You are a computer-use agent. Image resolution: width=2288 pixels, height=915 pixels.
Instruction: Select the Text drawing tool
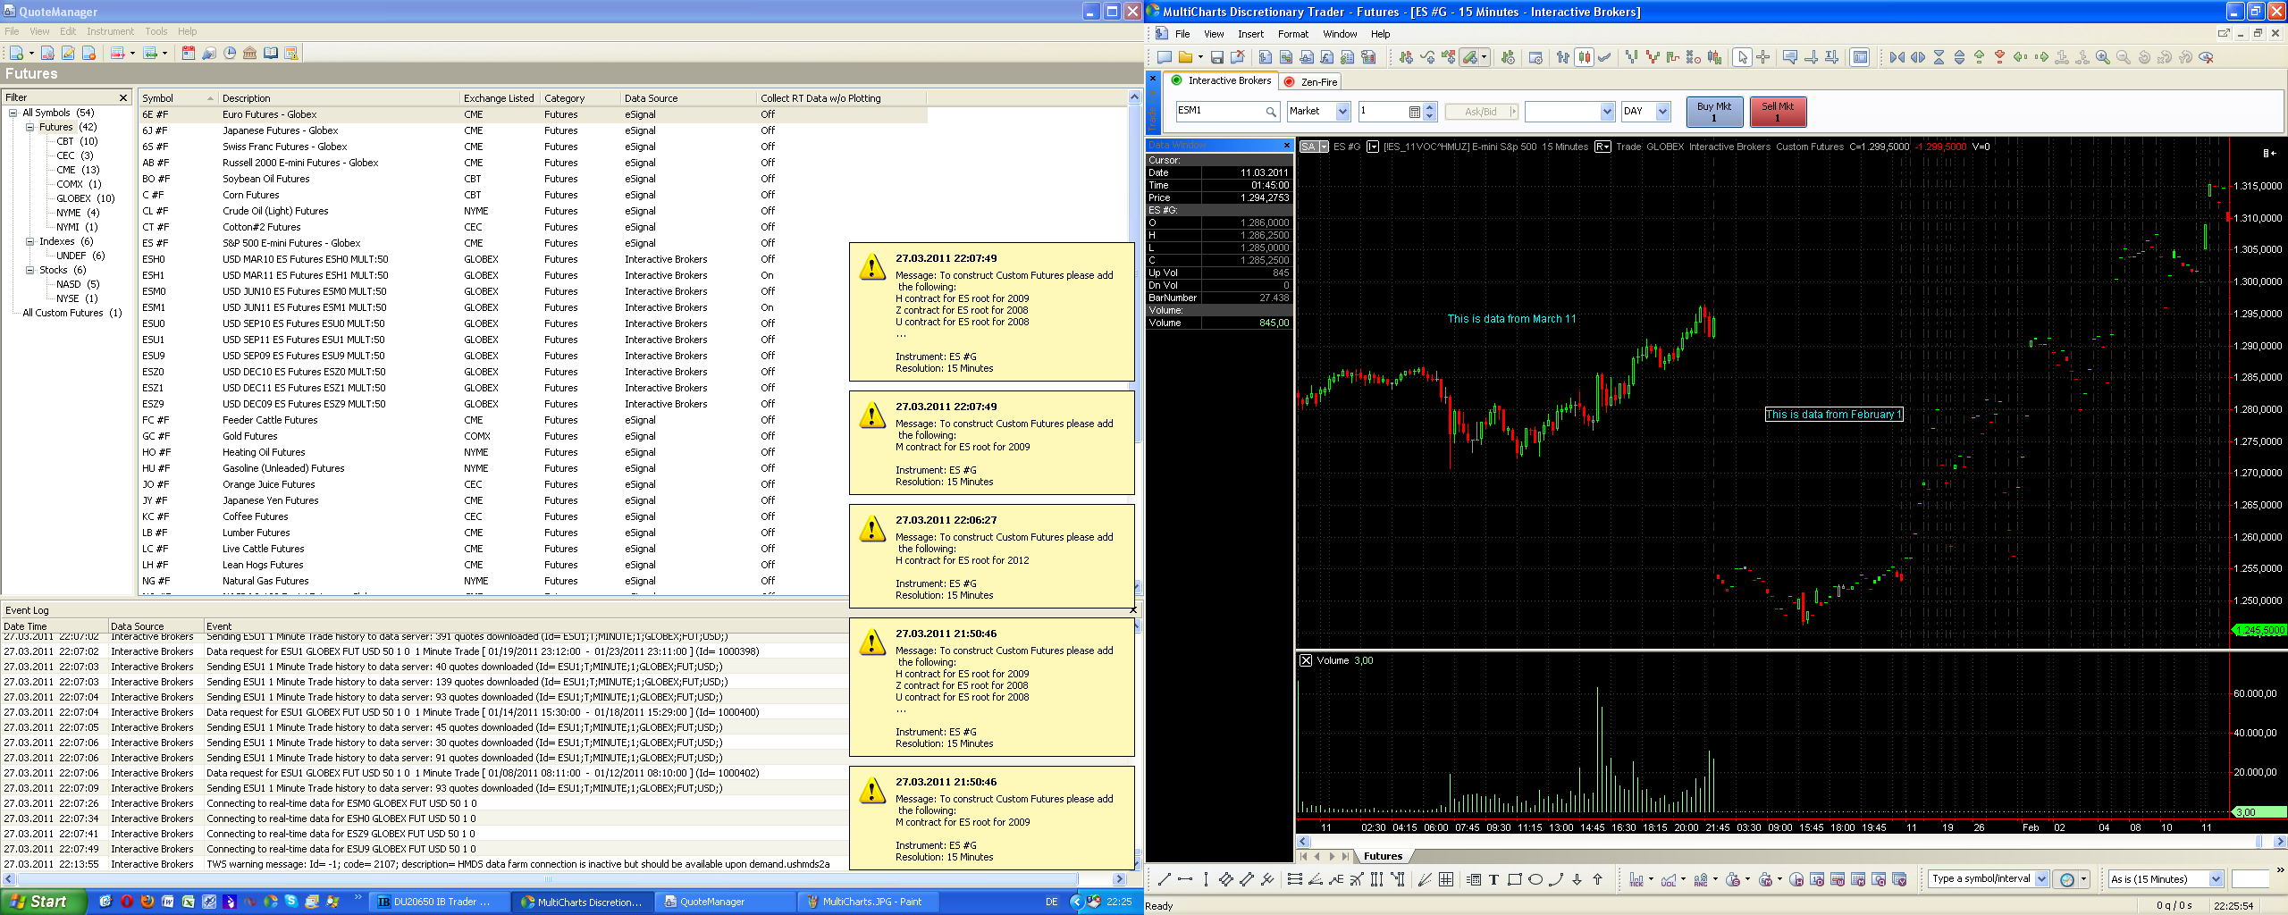point(1493,879)
